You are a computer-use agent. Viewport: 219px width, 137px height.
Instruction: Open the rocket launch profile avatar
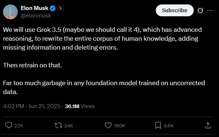point(10,12)
